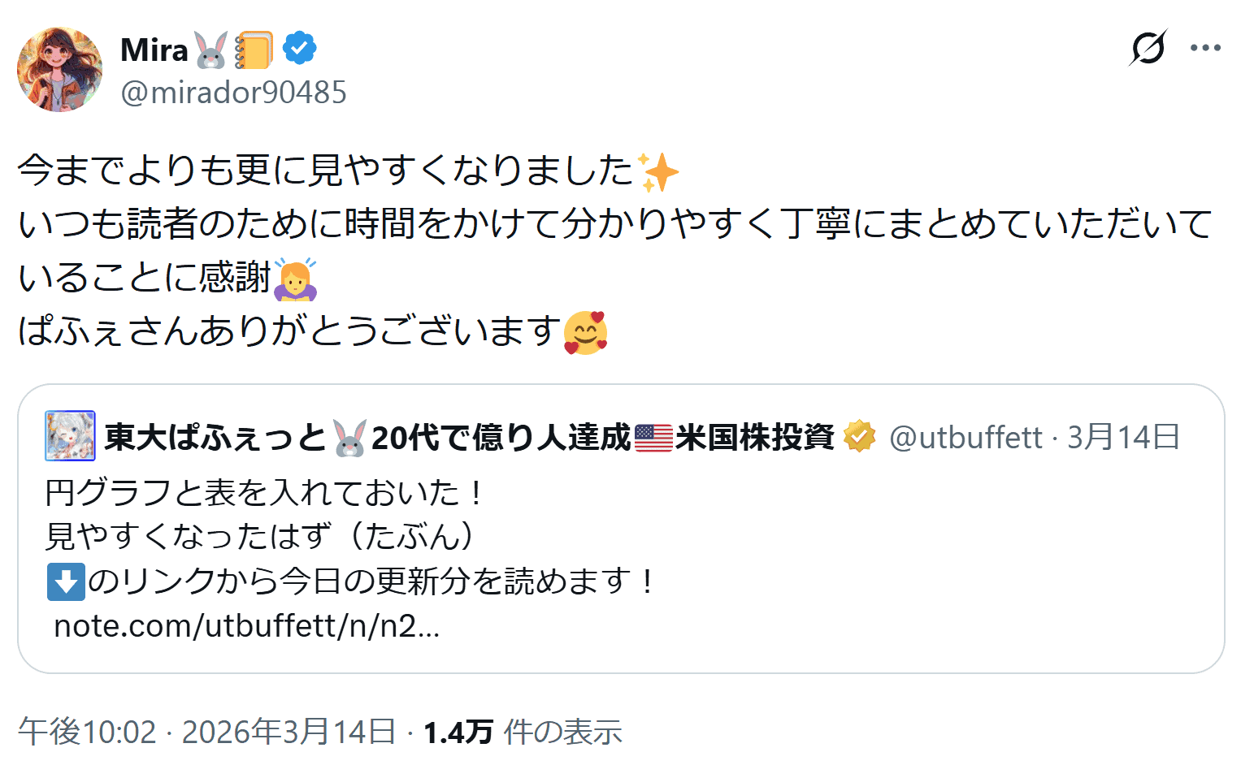The image size is (1241, 778).
Task: Click the 1.4万 件の表示 view count
Action: click(523, 732)
